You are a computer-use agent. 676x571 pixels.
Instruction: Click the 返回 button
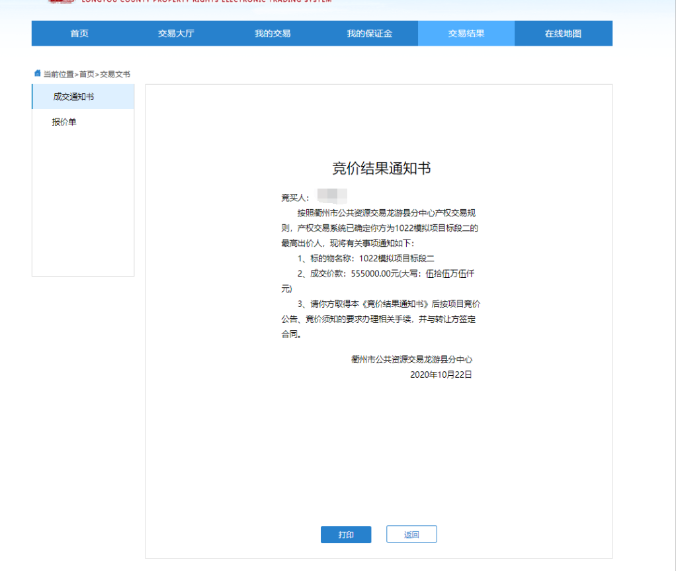411,535
